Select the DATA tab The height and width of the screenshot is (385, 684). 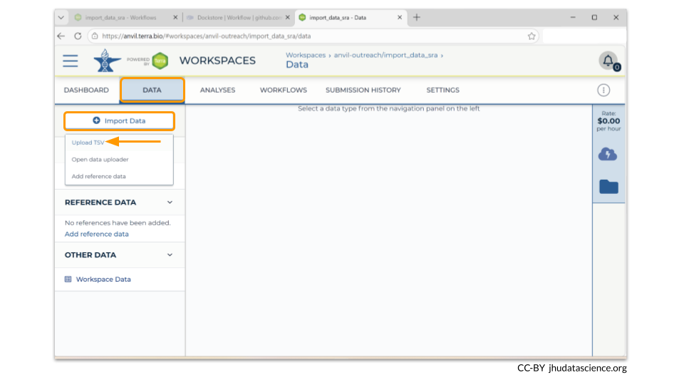[x=152, y=91]
